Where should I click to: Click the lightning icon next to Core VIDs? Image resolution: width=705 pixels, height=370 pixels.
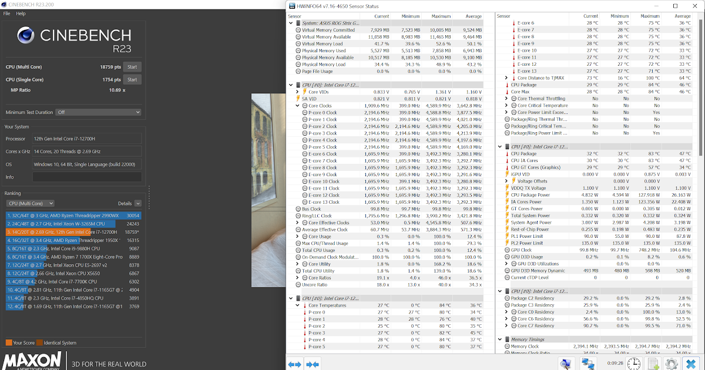(x=305, y=92)
